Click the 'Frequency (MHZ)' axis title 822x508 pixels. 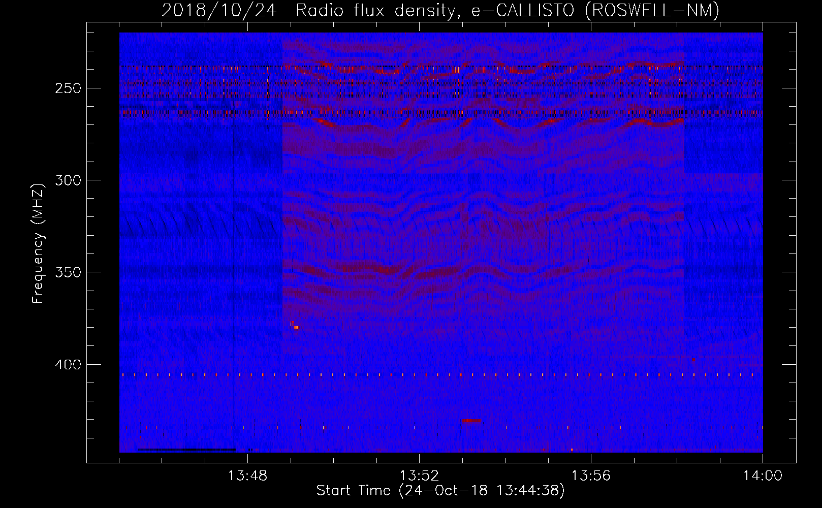[39, 243]
